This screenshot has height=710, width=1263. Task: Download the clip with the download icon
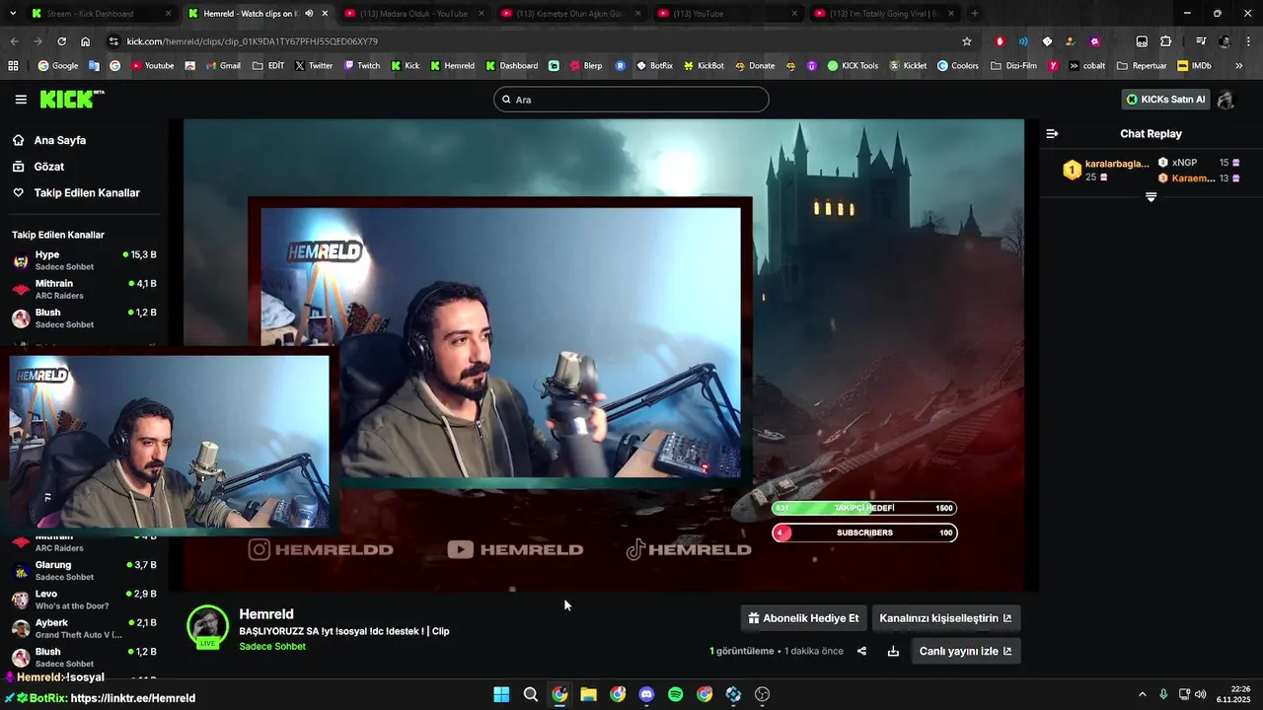coord(893,651)
